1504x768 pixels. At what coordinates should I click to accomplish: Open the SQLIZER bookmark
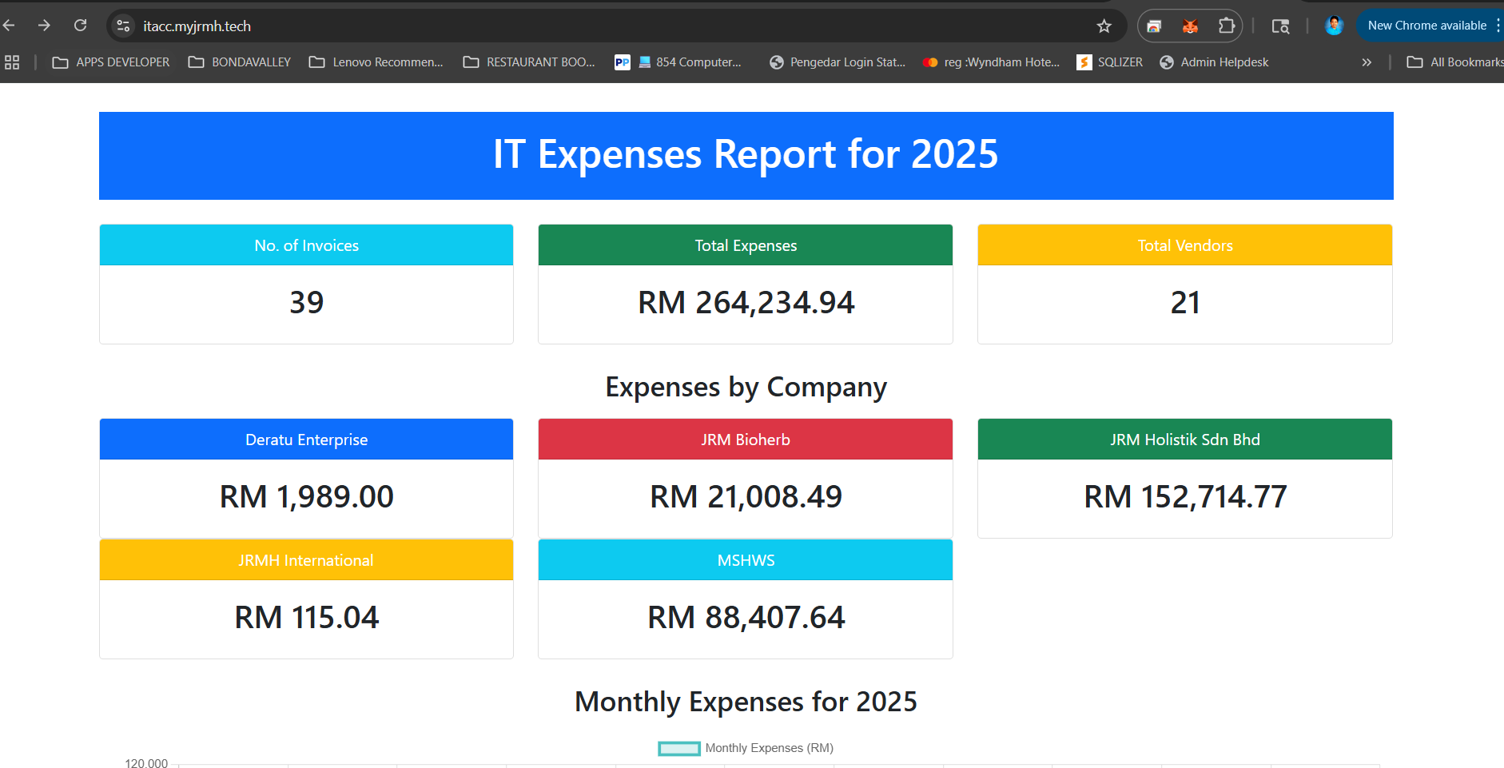point(1110,62)
